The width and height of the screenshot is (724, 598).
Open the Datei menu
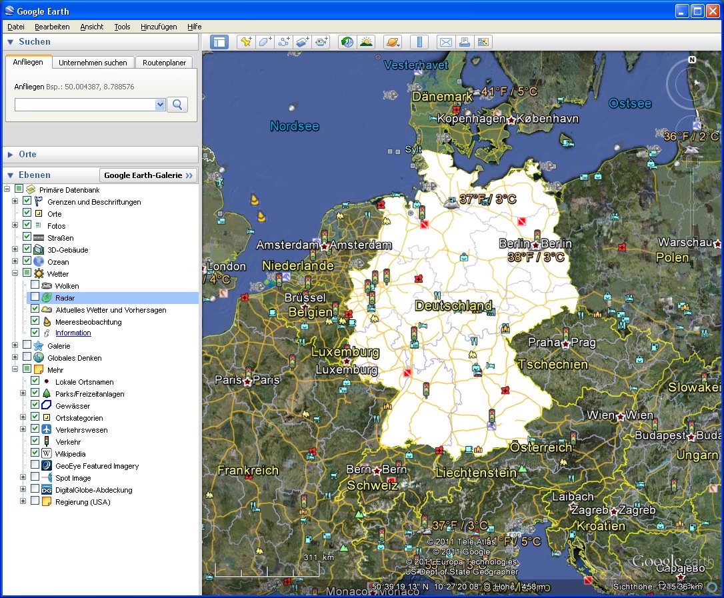coord(16,27)
